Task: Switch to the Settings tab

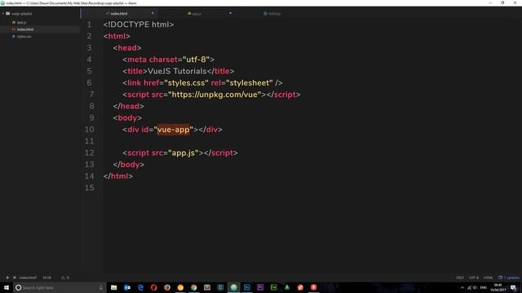Action: [x=274, y=14]
